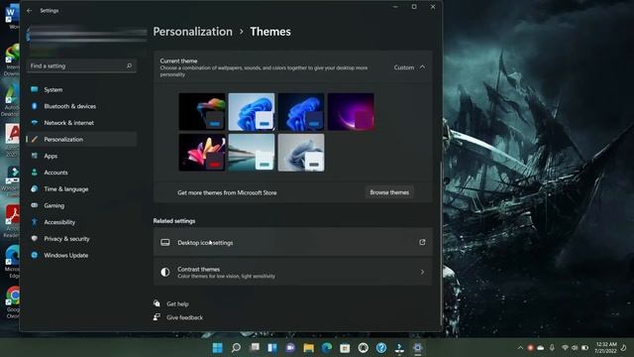Open System settings in the sidebar
The height and width of the screenshot is (357, 634).
81,89
